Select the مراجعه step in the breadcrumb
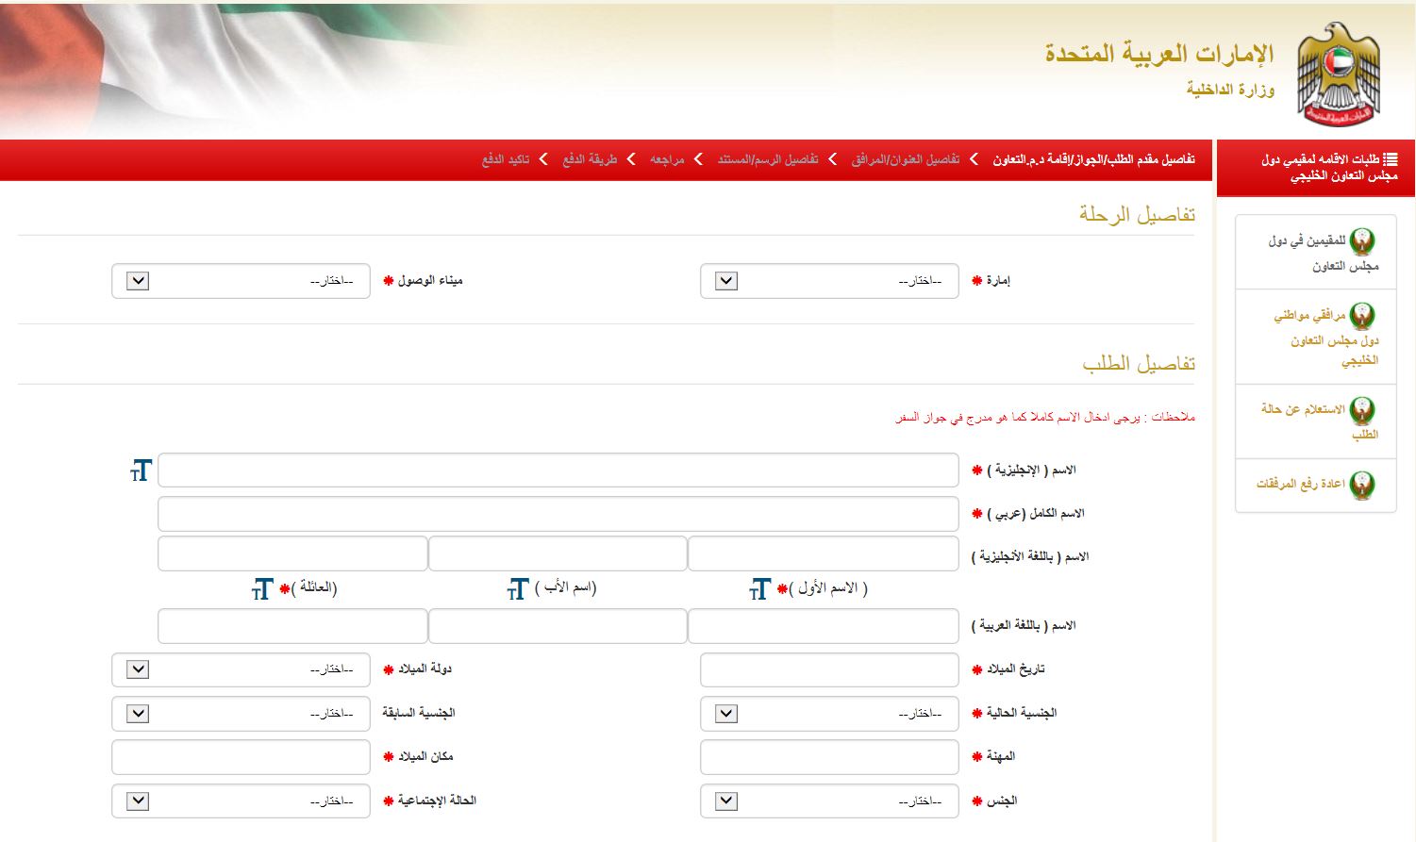Image resolution: width=1416 pixels, height=842 pixels. point(670,160)
